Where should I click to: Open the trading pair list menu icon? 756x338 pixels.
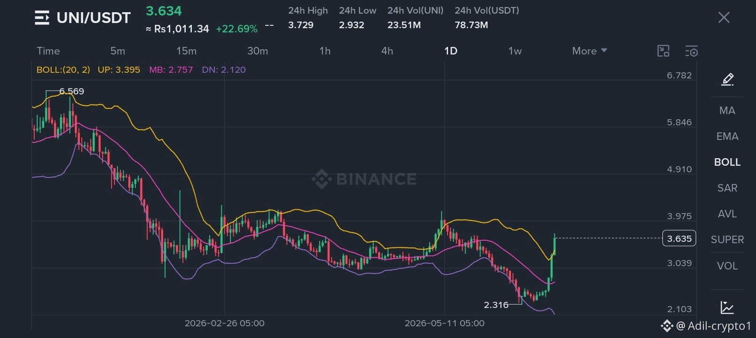(42, 18)
